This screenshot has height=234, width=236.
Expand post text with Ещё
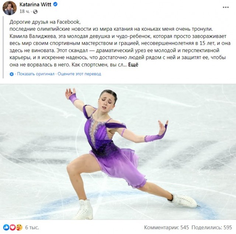[x=133, y=65]
